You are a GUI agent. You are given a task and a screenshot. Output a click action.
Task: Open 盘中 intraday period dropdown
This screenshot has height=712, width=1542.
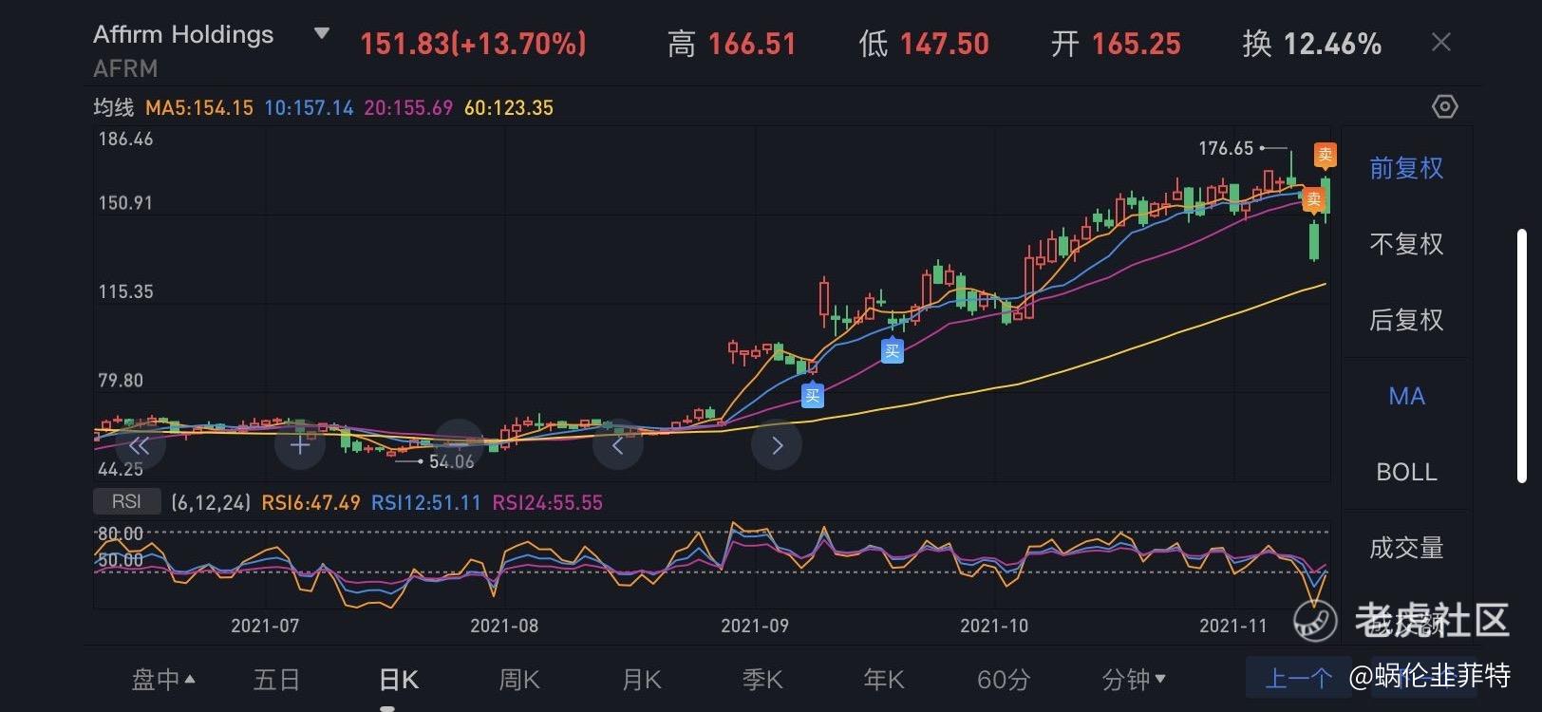[163, 680]
